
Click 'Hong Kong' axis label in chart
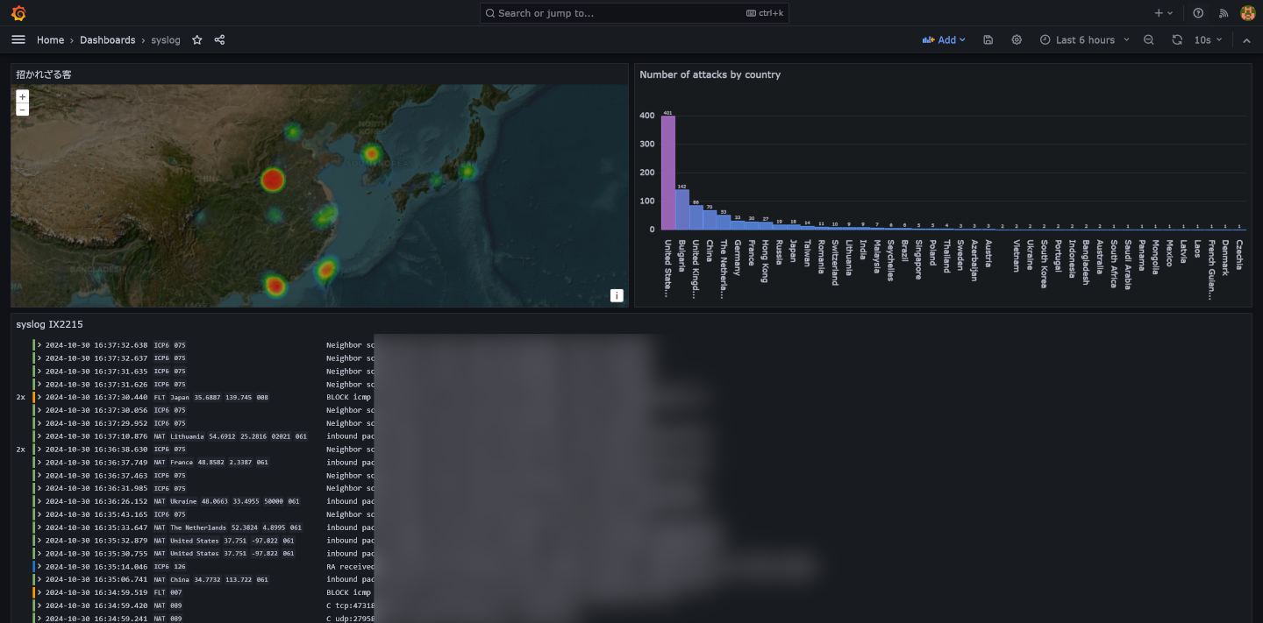pyautogui.click(x=766, y=261)
